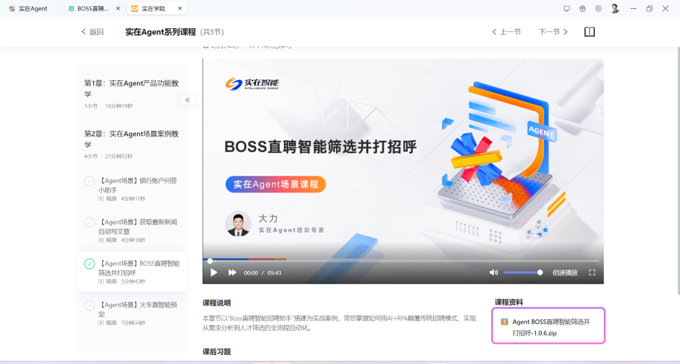Click the page vertical scrollbar

pyautogui.click(x=678, y=170)
